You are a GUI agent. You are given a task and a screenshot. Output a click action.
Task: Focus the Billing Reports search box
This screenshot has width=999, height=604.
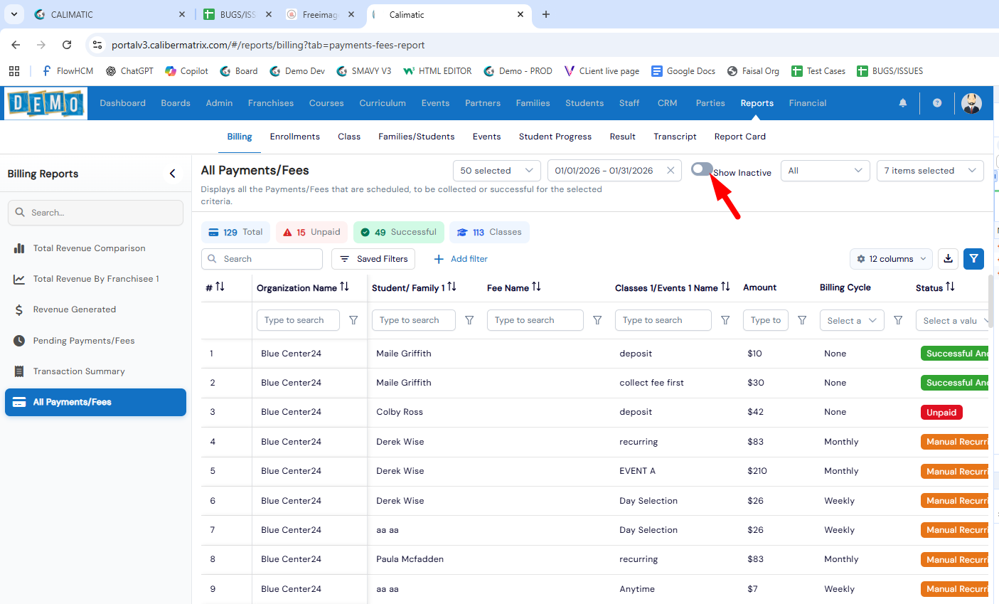pos(95,213)
